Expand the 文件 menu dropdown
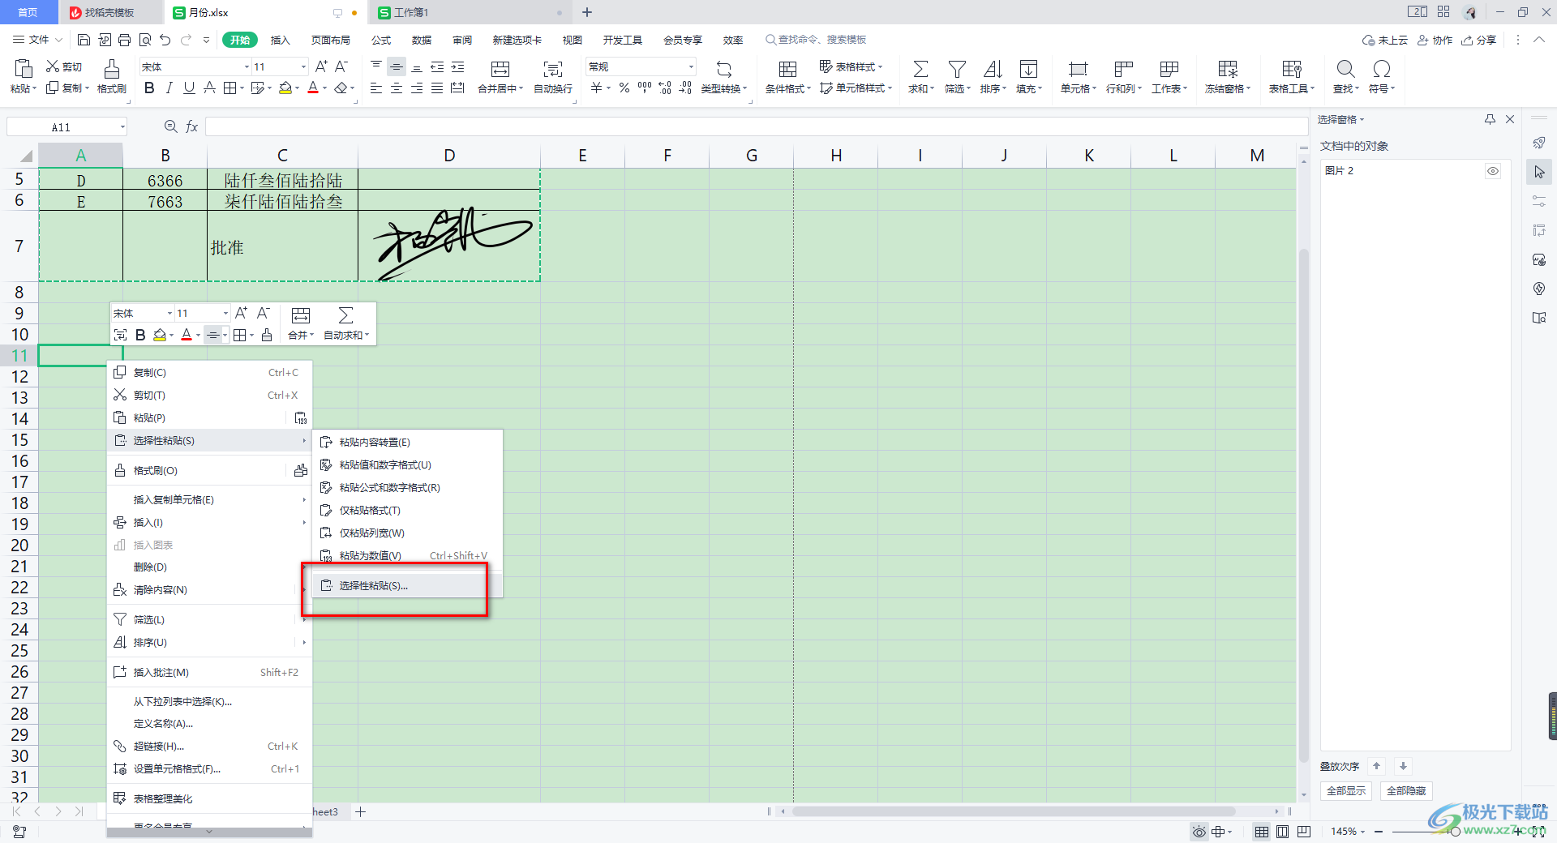Image resolution: width=1557 pixels, height=843 pixels. [38, 40]
